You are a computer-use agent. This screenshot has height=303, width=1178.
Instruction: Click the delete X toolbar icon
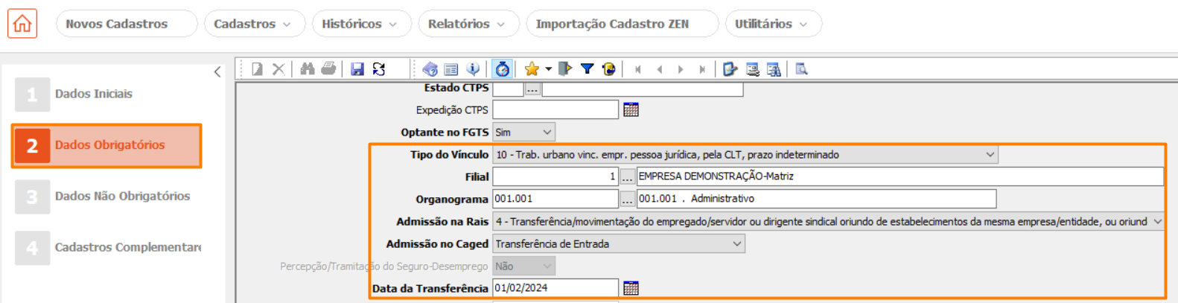point(278,69)
